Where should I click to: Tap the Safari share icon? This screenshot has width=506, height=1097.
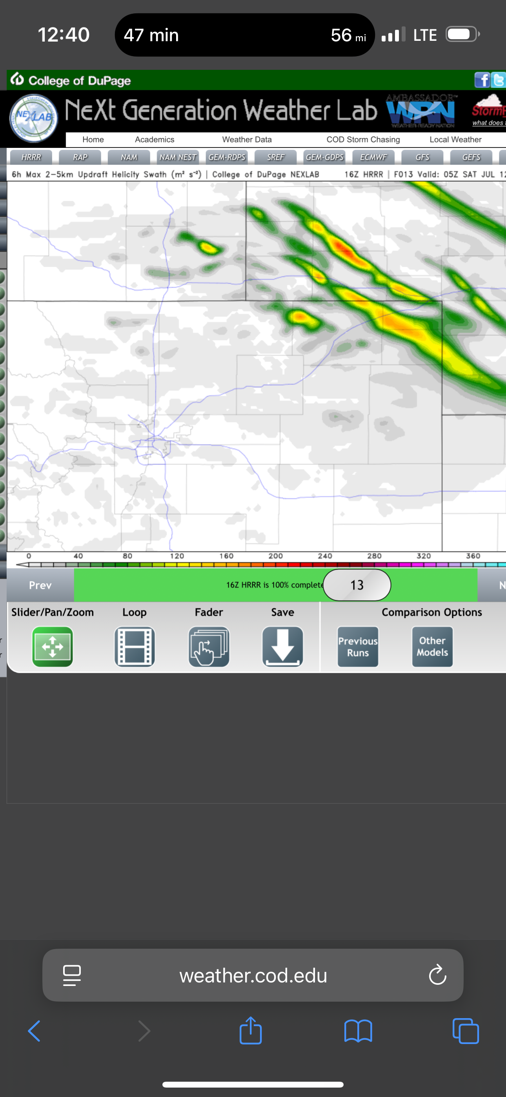click(x=250, y=1031)
